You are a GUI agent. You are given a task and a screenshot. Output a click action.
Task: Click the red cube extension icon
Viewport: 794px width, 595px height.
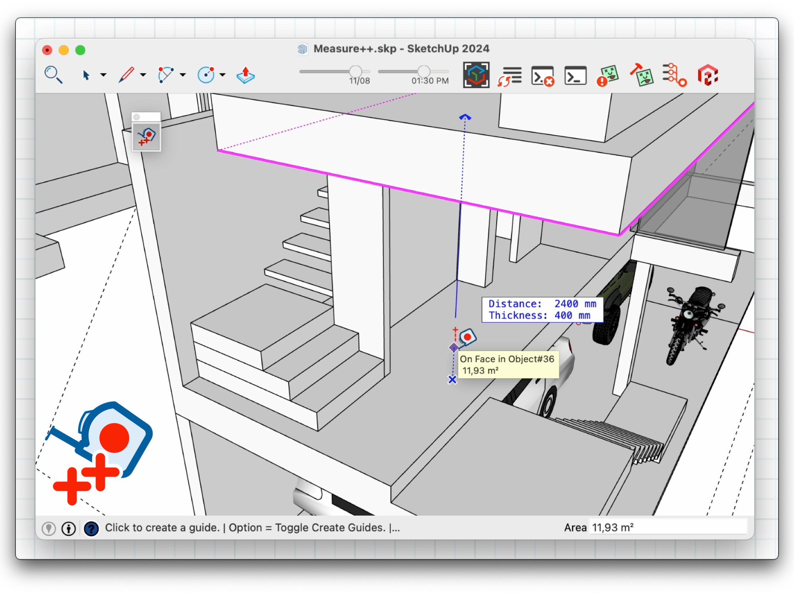708,75
